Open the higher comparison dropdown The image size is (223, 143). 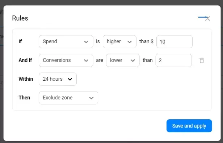pos(119,41)
